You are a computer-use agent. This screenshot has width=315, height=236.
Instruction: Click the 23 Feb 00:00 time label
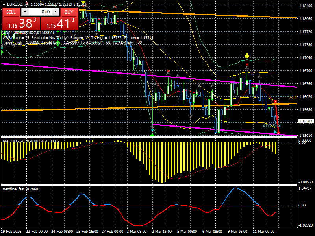[x=37, y=231]
